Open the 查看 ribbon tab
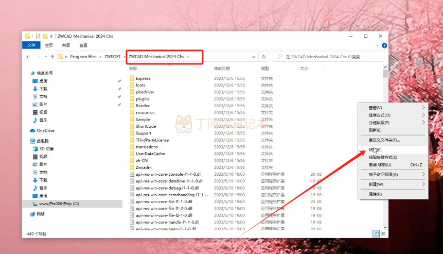Image resolution: width=443 pixels, height=254 pixels. 83,45
